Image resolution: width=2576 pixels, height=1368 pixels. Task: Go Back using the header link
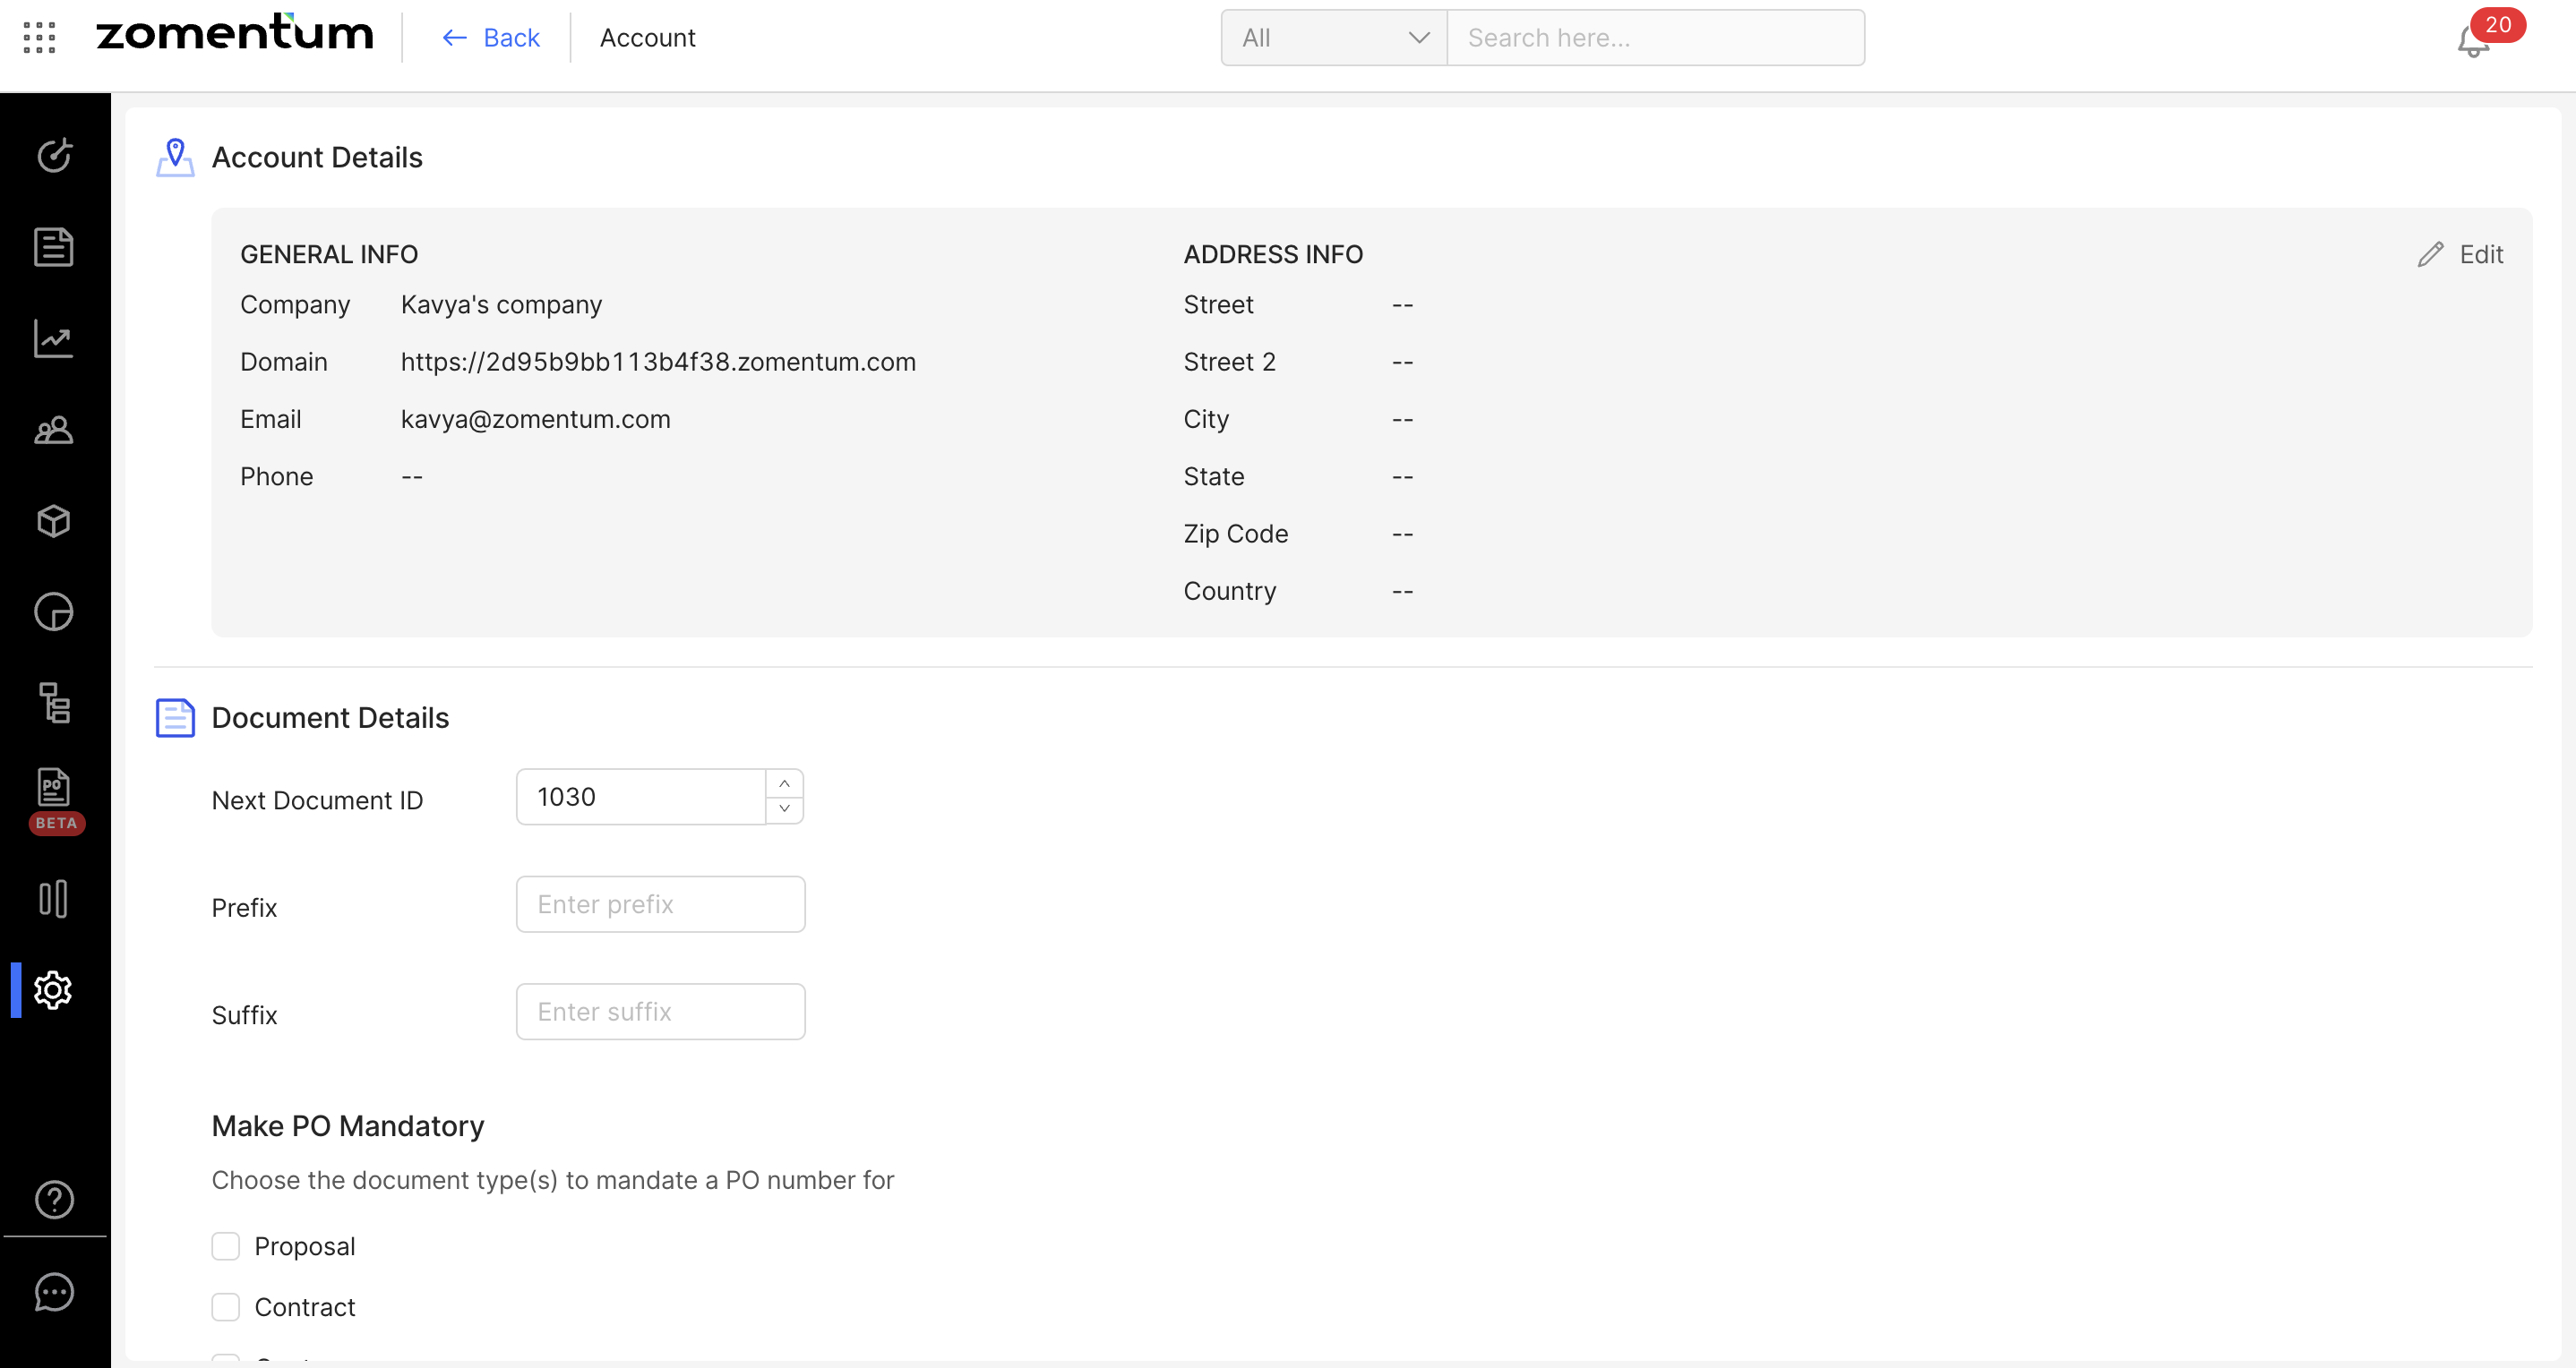click(x=490, y=38)
